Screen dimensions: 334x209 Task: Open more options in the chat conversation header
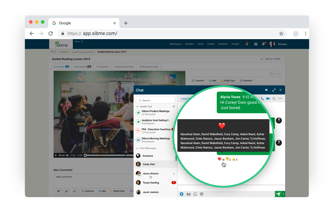point(280,98)
